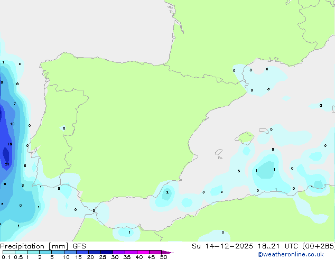Select the 30–35 mm violet swatch
This screenshot has height=259, width=335.
[118, 252]
